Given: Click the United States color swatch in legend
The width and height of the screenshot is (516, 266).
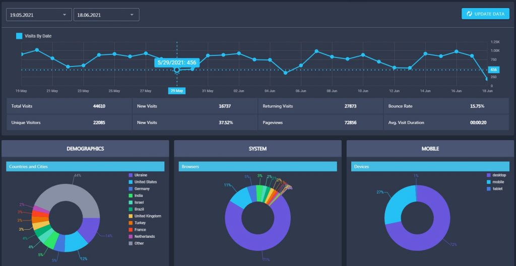Looking at the screenshot, I should pyautogui.click(x=131, y=182).
